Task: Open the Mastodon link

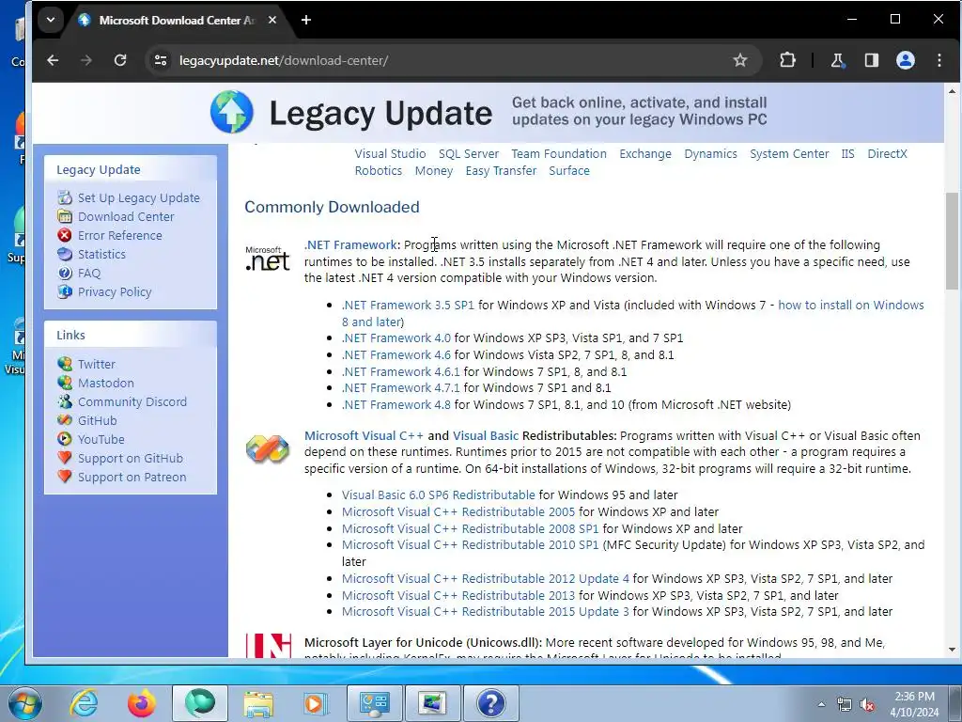Action: point(105,384)
